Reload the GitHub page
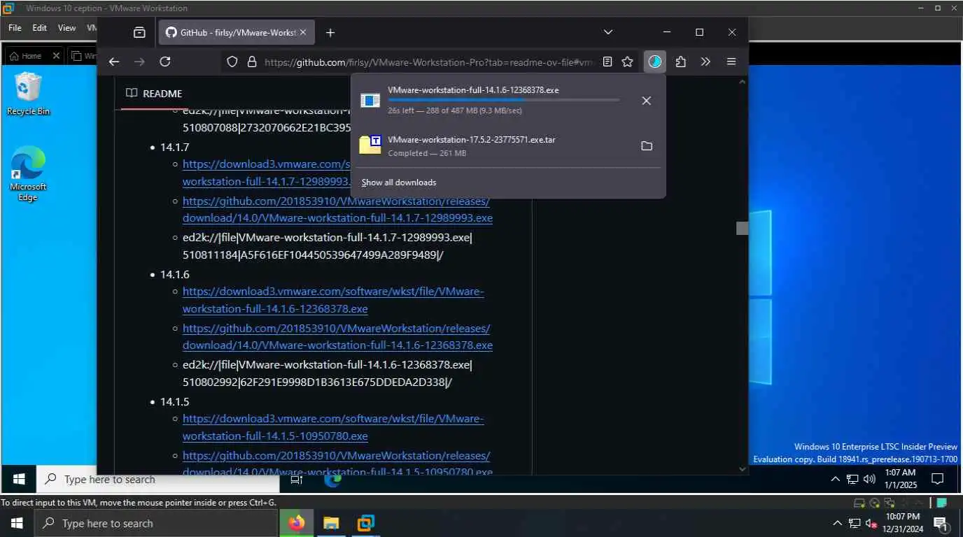This screenshot has width=963, height=537. coord(165,62)
